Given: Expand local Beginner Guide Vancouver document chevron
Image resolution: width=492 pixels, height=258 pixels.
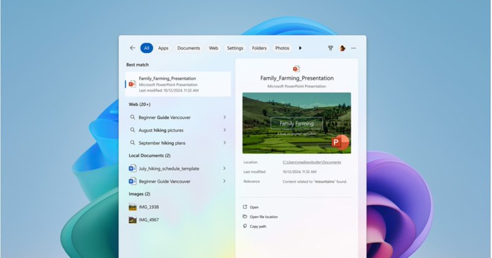Looking at the screenshot, I should point(224,181).
